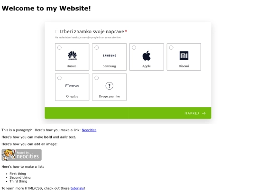Click the hosted by neocities badge image
Screen dimensions: 256x192
[x=21, y=155]
